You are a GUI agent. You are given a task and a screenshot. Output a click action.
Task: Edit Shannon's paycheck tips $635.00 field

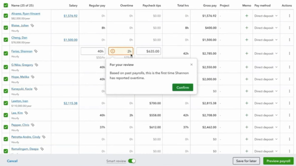pyautogui.click(x=148, y=51)
